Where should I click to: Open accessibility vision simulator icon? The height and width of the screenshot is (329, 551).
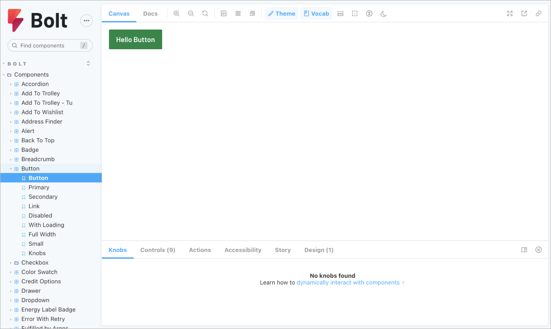(x=369, y=14)
